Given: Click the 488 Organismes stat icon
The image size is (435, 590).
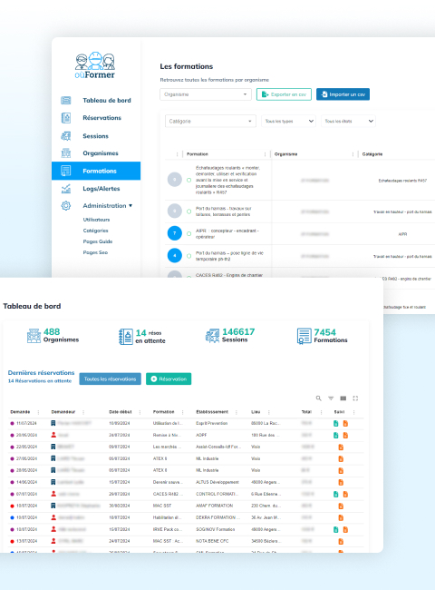Looking at the screenshot, I should click(x=34, y=336).
